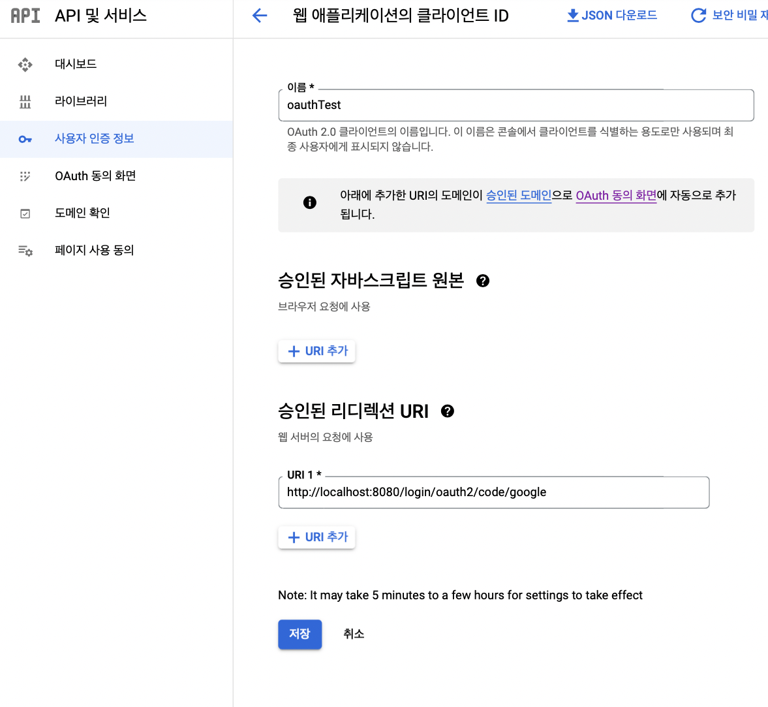Select 사용자 인증 정보 menu item
The width and height of the screenshot is (768, 707).
pos(117,138)
